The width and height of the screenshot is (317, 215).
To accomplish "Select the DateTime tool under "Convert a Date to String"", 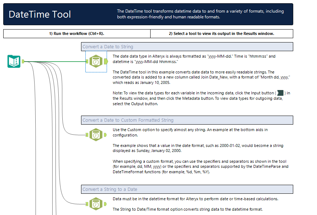I will click(x=96, y=61).
